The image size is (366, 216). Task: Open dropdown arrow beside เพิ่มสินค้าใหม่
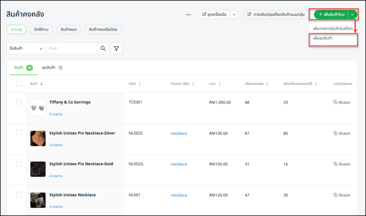click(352, 15)
